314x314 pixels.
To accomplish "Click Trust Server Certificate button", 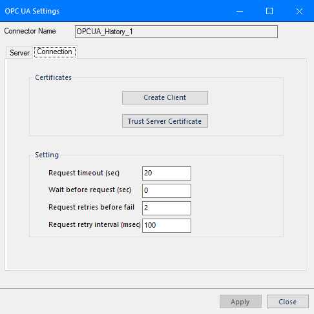I will point(165,121).
